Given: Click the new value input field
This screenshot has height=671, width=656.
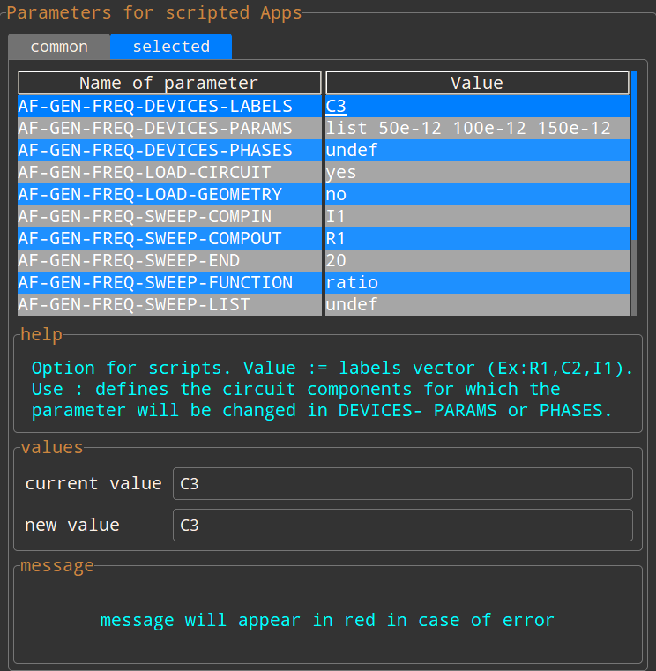Looking at the screenshot, I should point(403,525).
